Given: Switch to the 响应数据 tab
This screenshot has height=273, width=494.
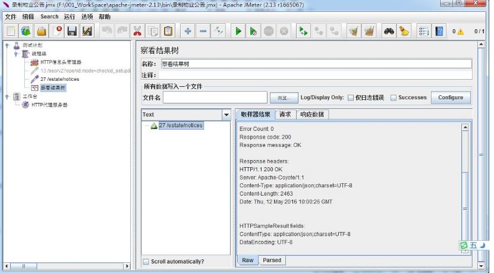Looking at the screenshot, I should [312, 114].
